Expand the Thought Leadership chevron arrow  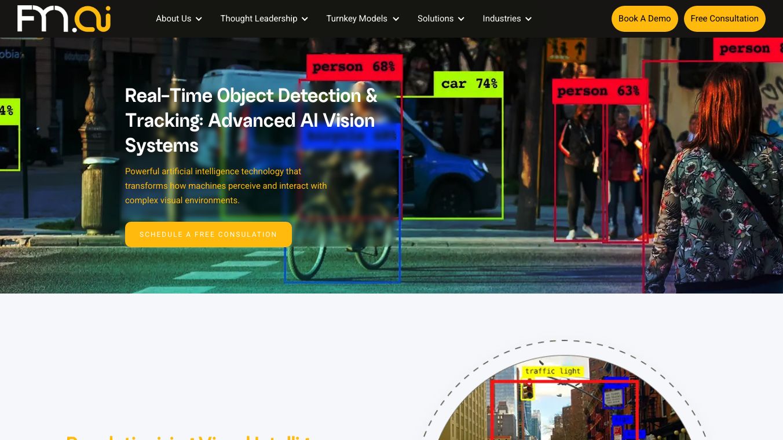pyautogui.click(x=305, y=19)
